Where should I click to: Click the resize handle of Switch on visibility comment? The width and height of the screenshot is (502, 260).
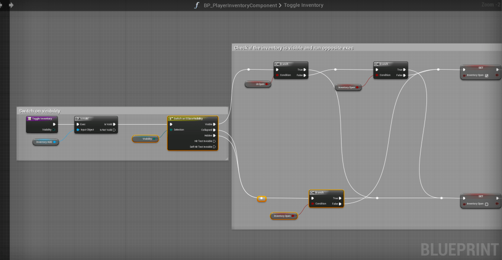point(226,158)
